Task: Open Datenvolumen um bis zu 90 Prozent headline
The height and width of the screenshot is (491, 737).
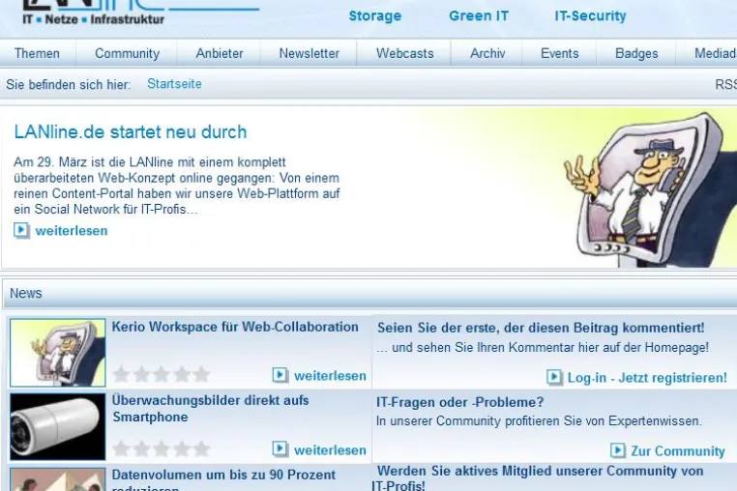Action: pos(223,479)
